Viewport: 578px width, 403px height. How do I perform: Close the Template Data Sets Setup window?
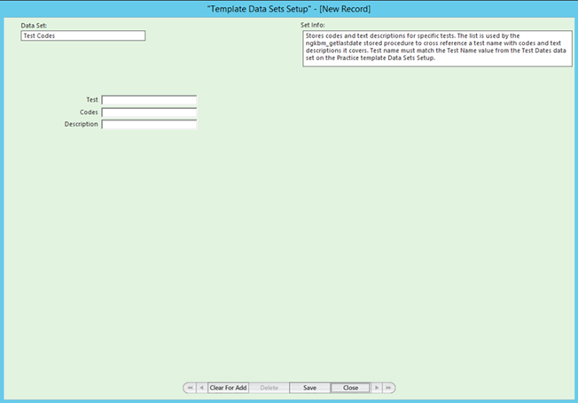(350, 388)
